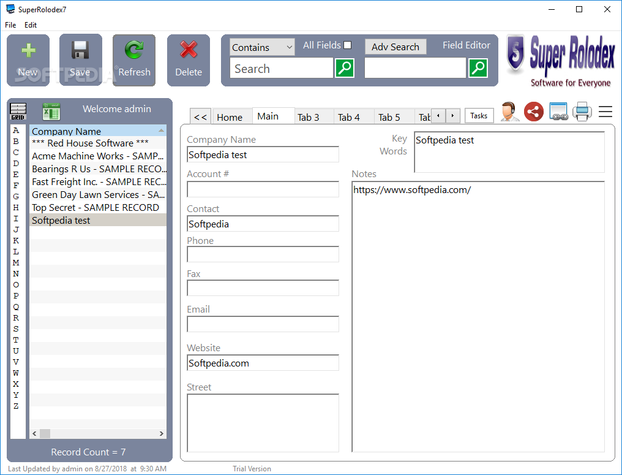This screenshot has height=475, width=622.
Task: Click the advanced search text field
Action: (x=415, y=68)
